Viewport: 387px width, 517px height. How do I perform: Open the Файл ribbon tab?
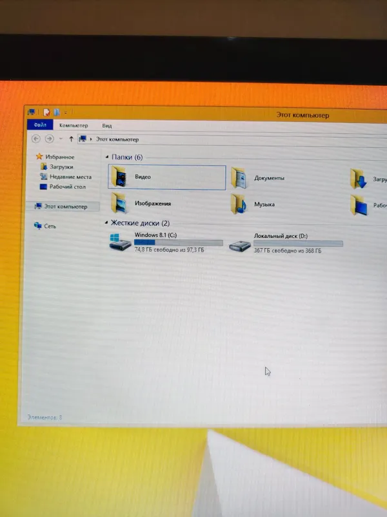[x=40, y=125]
